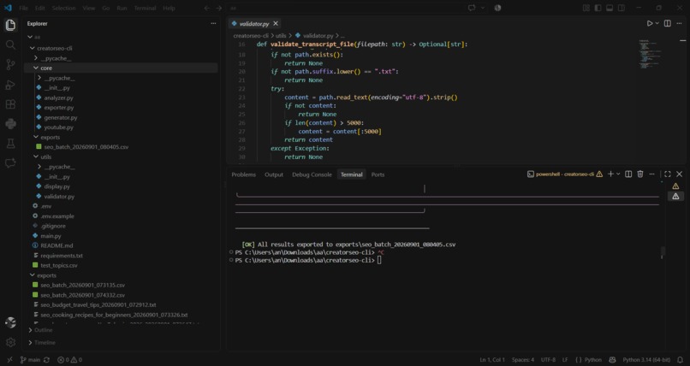
Task: Open main.py in the explorer
Action: (x=51, y=236)
